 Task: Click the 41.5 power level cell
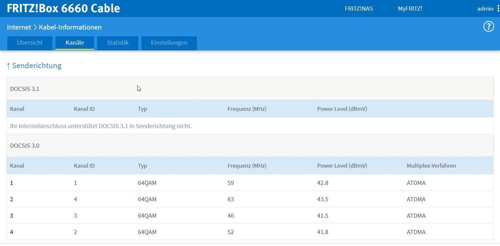pos(322,216)
